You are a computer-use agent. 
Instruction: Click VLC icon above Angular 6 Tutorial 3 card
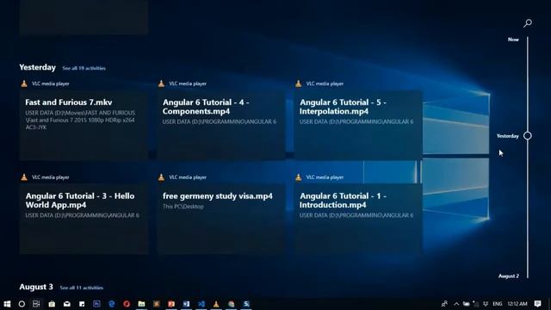point(24,177)
